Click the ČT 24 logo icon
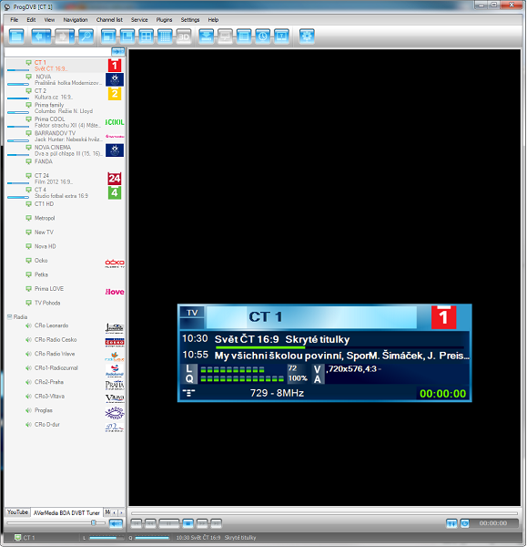The width and height of the screenshot is (527, 547). click(115, 179)
